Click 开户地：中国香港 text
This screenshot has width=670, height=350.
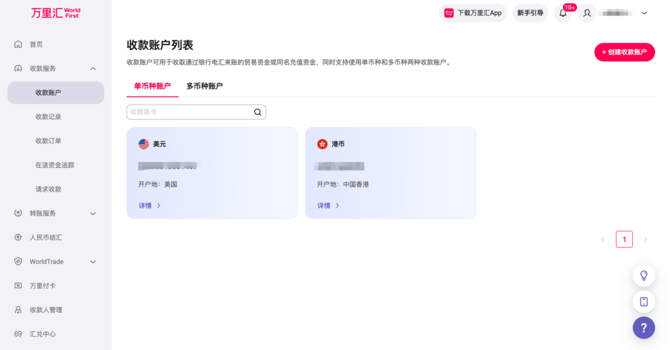click(x=343, y=185)
